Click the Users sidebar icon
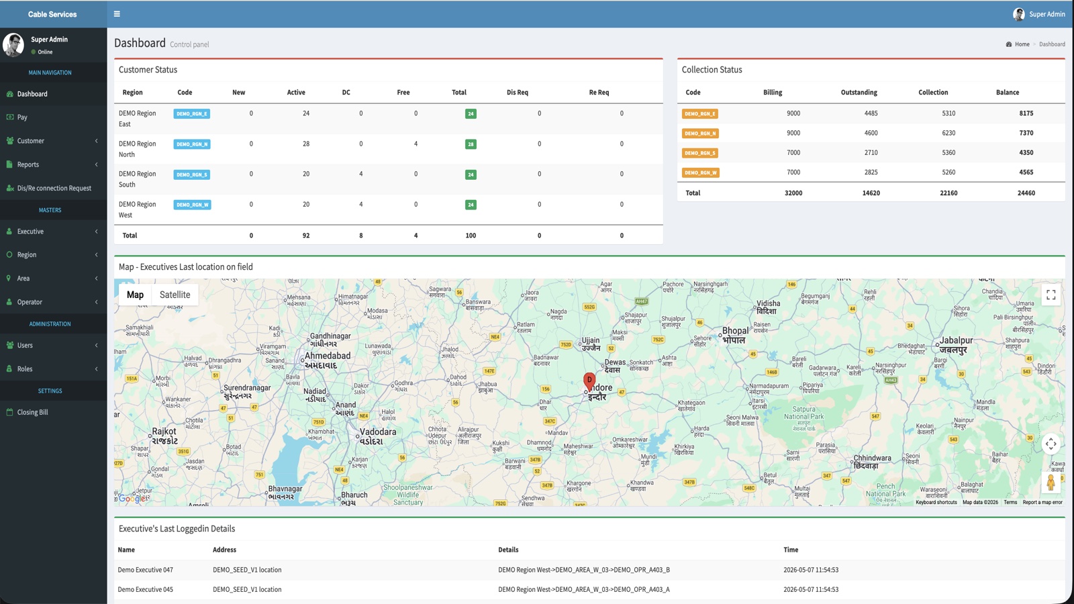1074x604 pixels. (x=9, y=346)
